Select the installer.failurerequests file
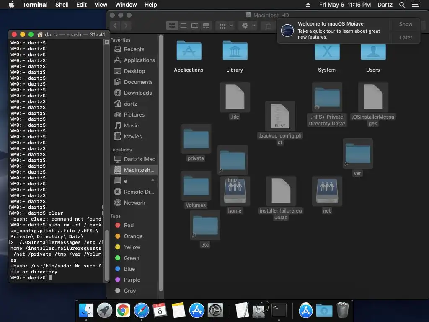429x322 pixels. pyautogui.click(x=281, y=191)
